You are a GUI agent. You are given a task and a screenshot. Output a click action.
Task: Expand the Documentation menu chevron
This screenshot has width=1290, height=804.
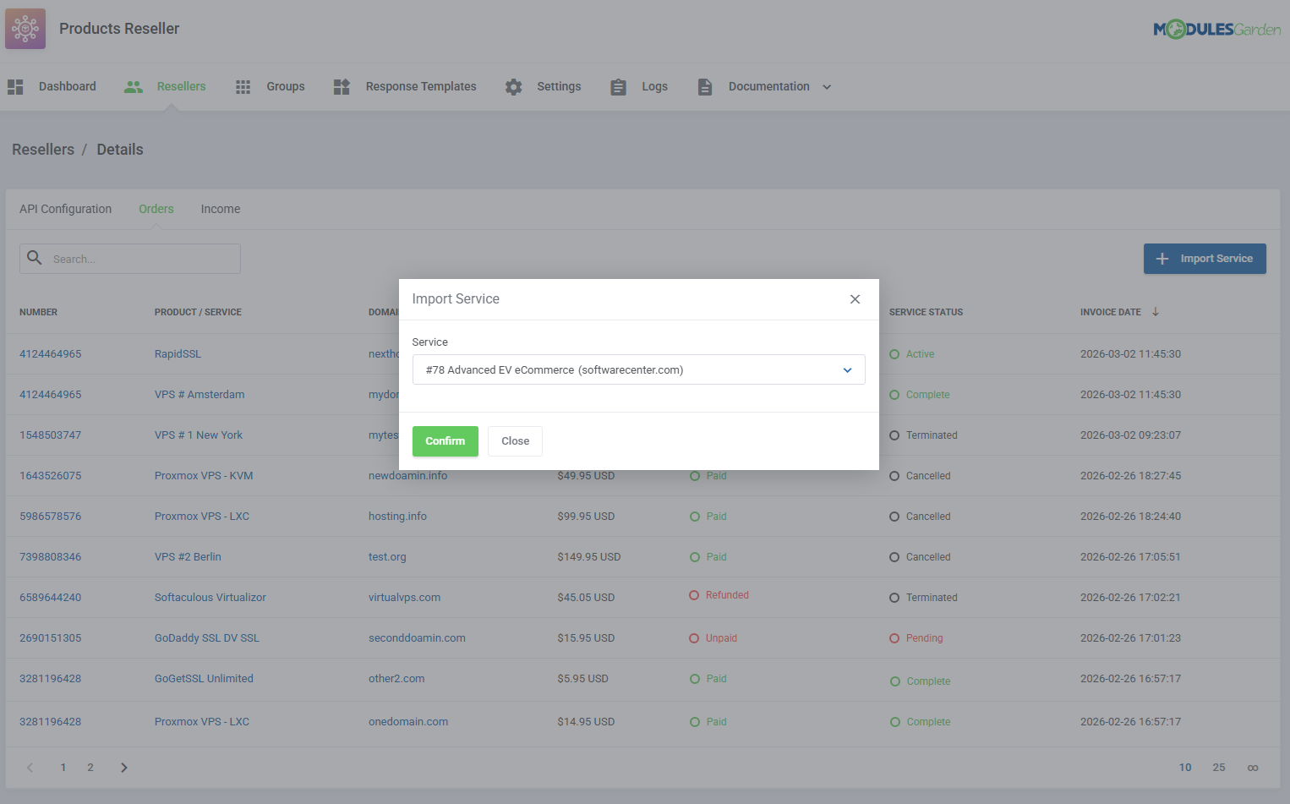point(827,86)
